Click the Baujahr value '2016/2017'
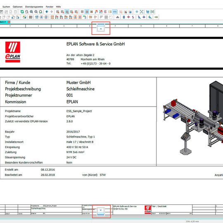 [x=73, y=132]
